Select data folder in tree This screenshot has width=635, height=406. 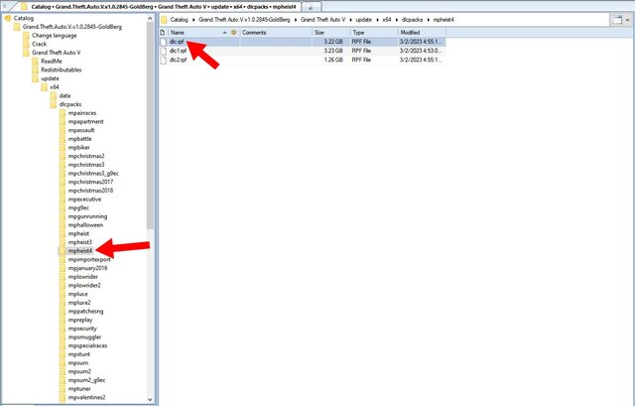(64, 95)
